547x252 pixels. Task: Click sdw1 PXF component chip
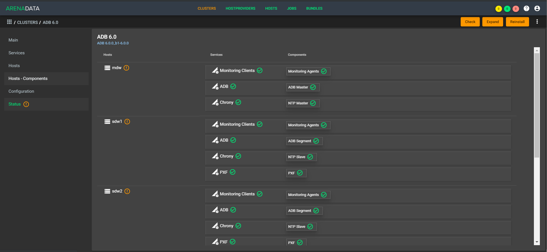pos(296,173)
